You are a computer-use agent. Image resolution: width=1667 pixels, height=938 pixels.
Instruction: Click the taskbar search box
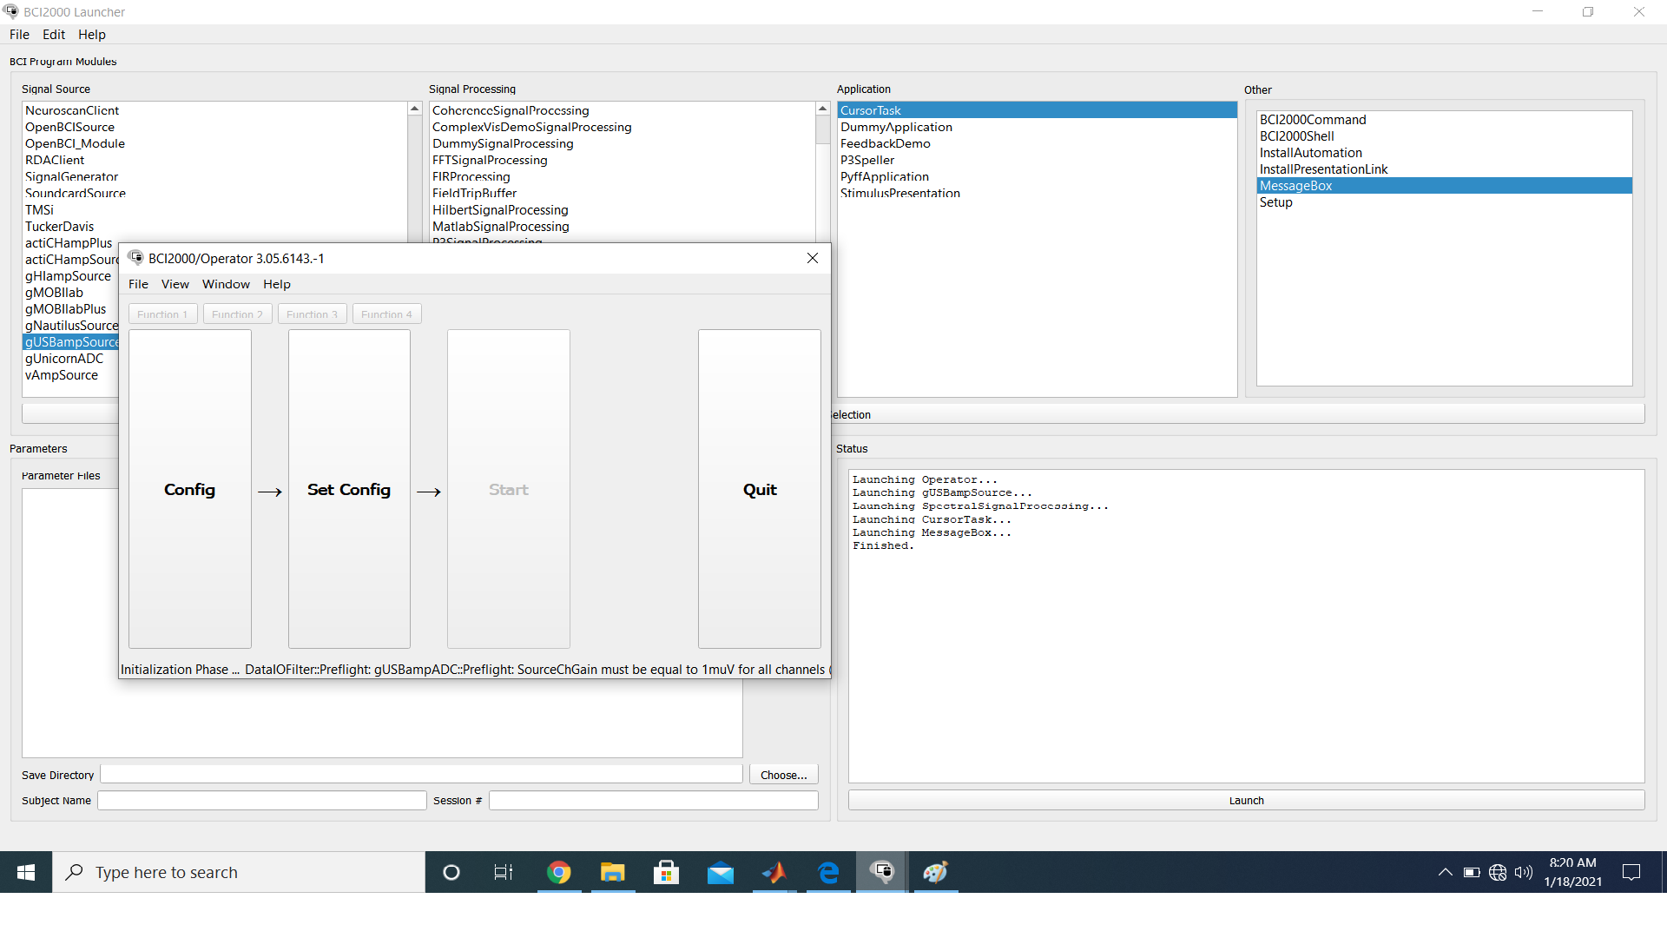point(240,872)
